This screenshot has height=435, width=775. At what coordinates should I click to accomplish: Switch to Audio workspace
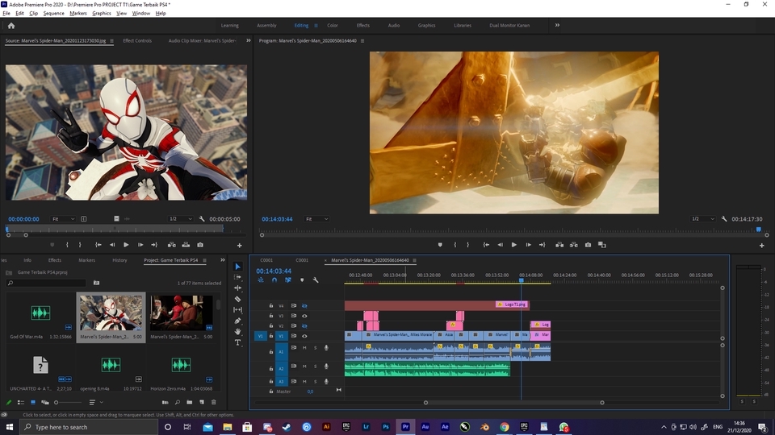pos(394,26)
